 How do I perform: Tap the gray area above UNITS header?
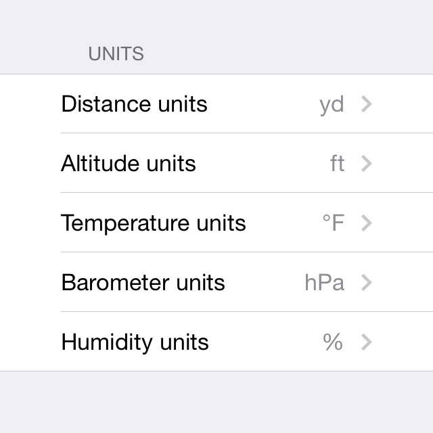point(216,19)
